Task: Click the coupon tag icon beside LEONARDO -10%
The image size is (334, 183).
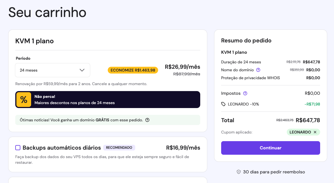Action: pos(223,104)
